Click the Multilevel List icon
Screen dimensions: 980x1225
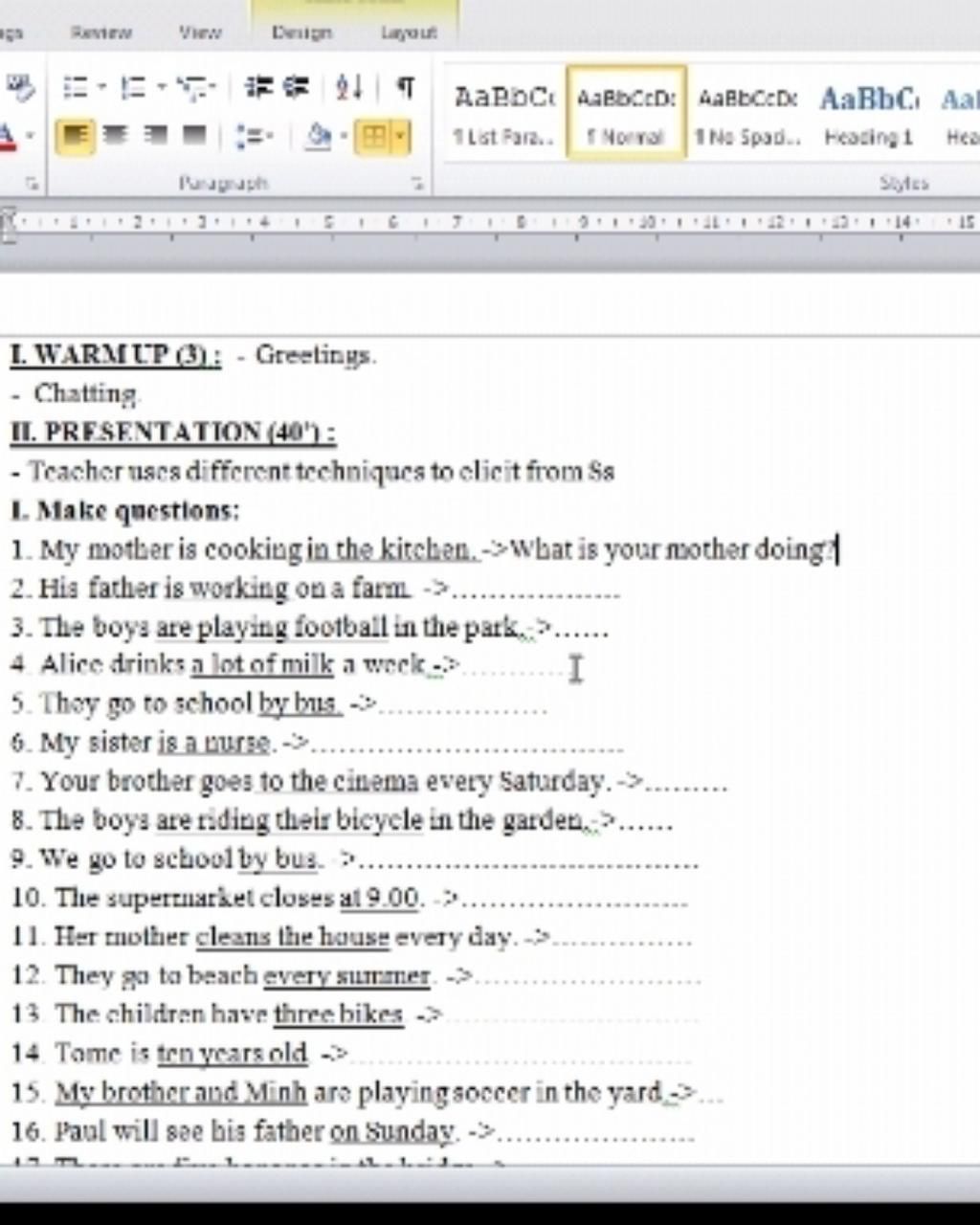(191, 89)
